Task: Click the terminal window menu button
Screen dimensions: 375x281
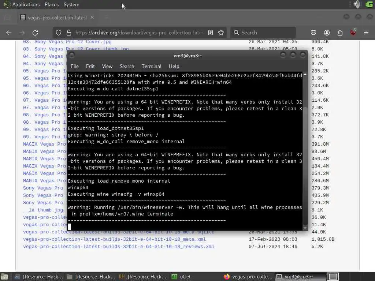Action: [71, 56]
